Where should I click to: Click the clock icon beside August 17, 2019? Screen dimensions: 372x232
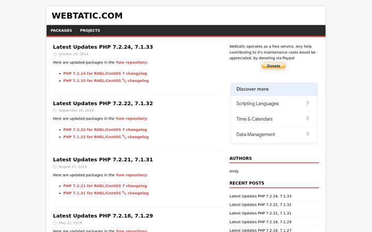(x=55, y=167)
